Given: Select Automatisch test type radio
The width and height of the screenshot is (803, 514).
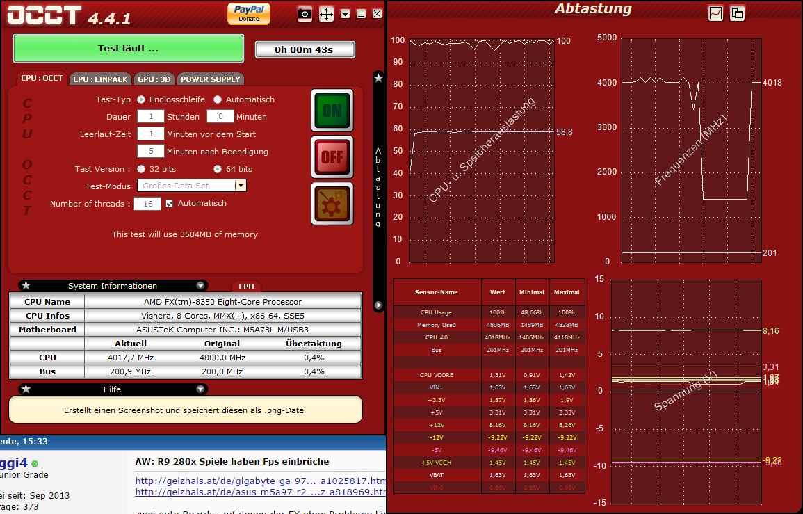Looking at the screenshot, I should (218, 99).
